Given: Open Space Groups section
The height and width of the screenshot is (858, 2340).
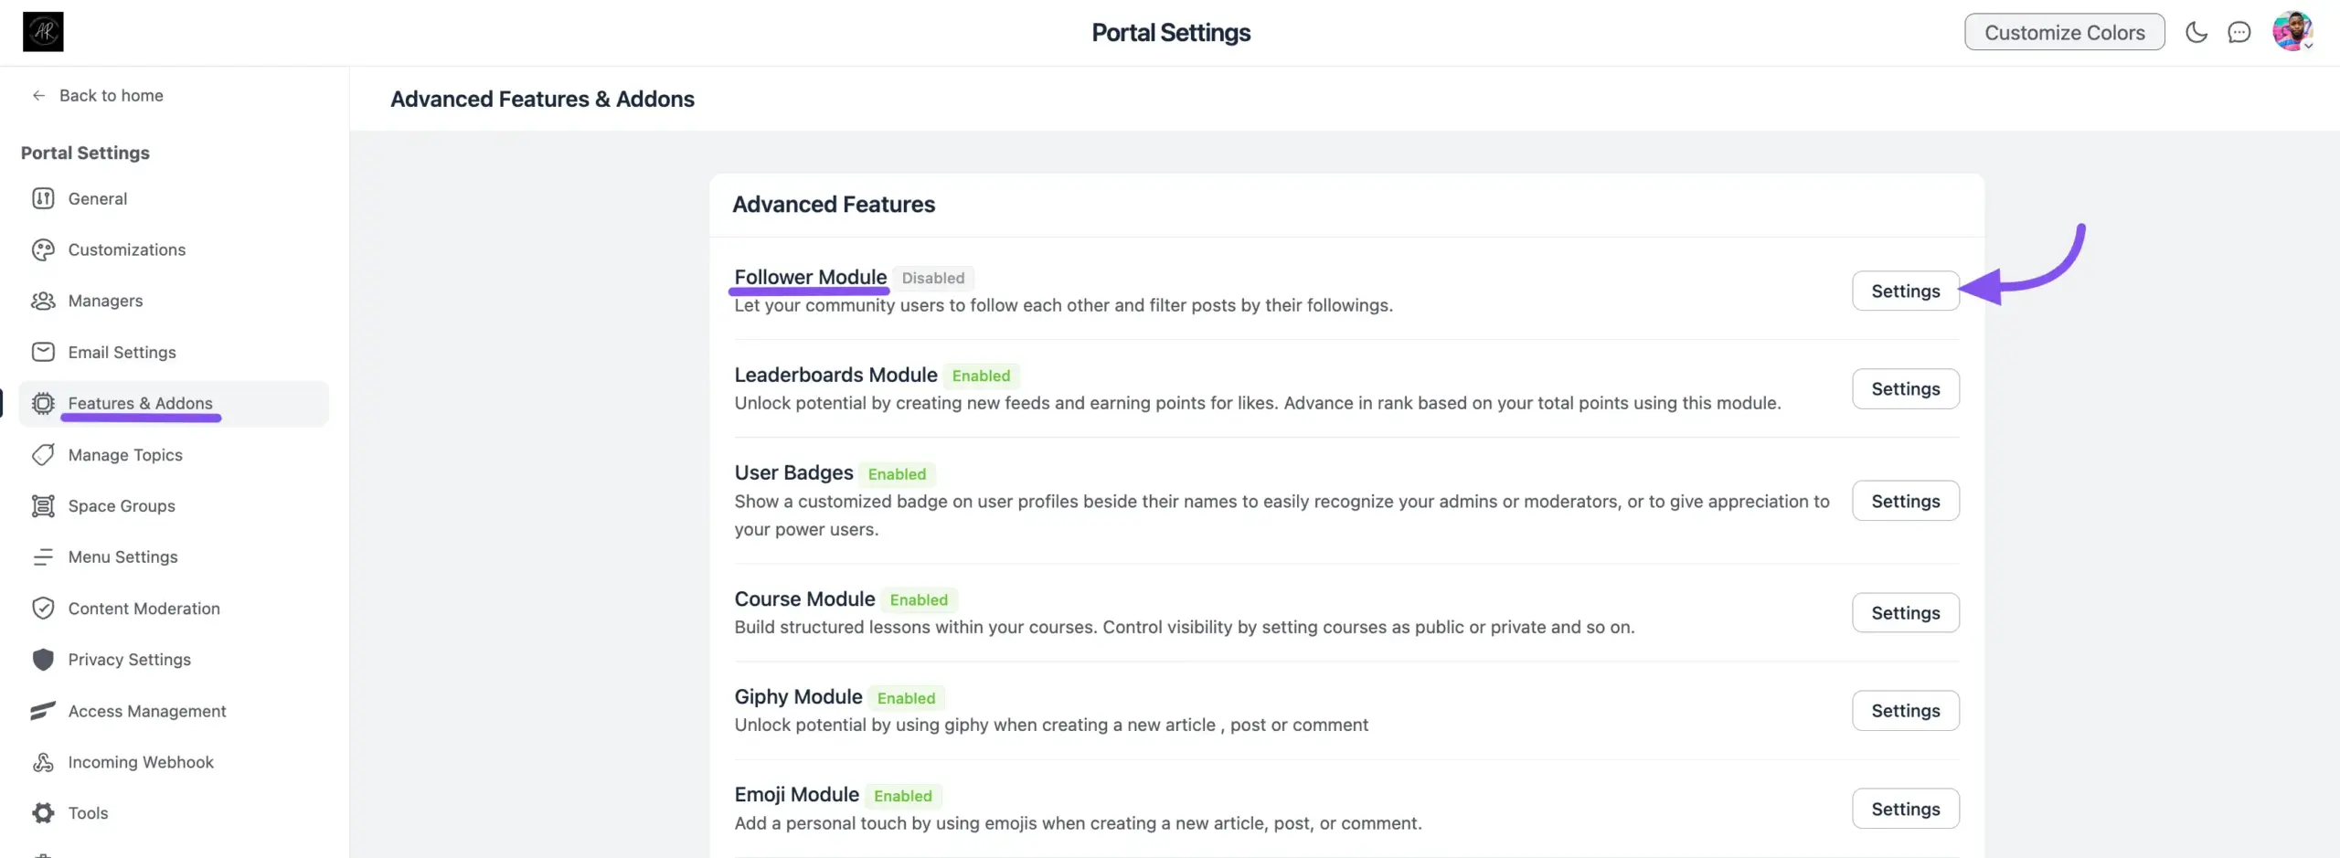Looking at the screenshot, I should click(122, 506).
